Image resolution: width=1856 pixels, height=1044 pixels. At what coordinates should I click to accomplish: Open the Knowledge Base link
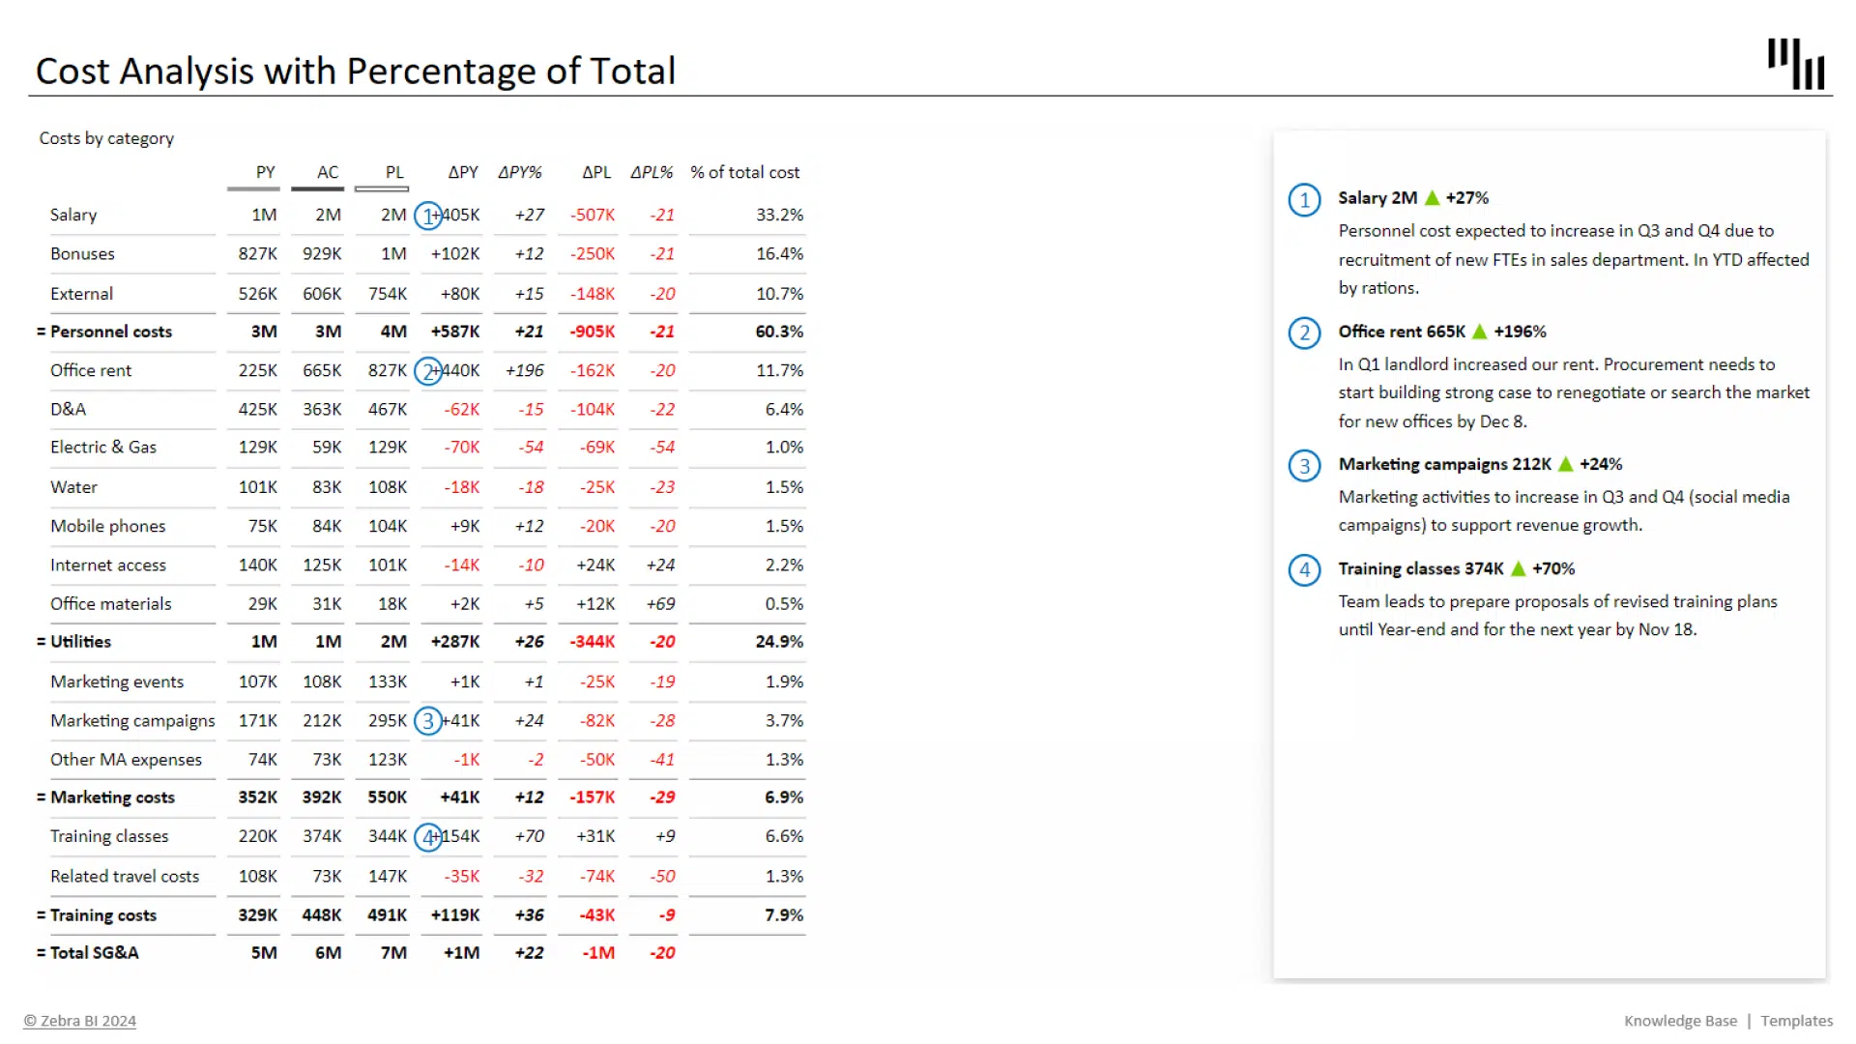[x=1680, y=1021]
